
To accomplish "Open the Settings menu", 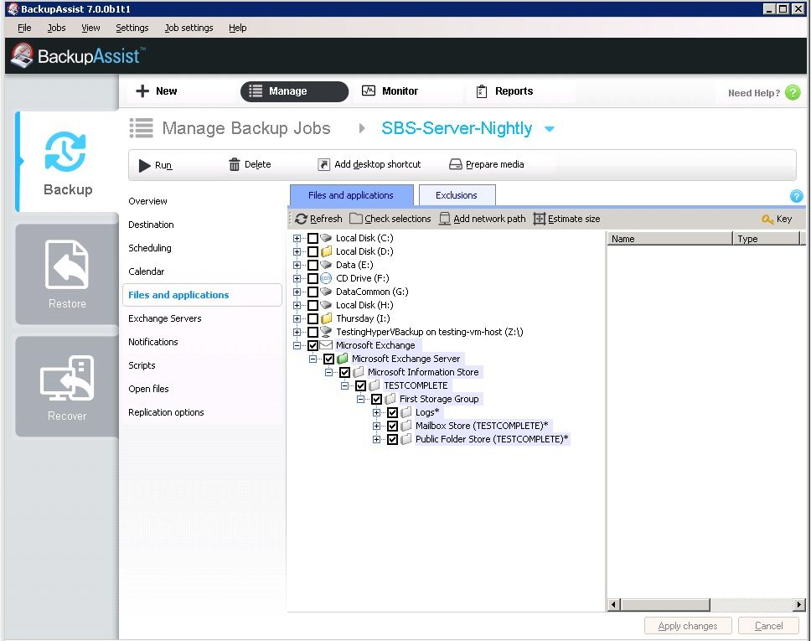I will click(132, 28).
